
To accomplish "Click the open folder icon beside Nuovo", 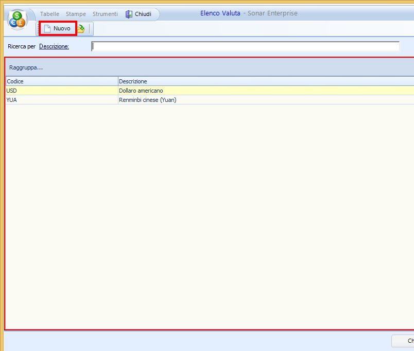I will click(81, 29).
